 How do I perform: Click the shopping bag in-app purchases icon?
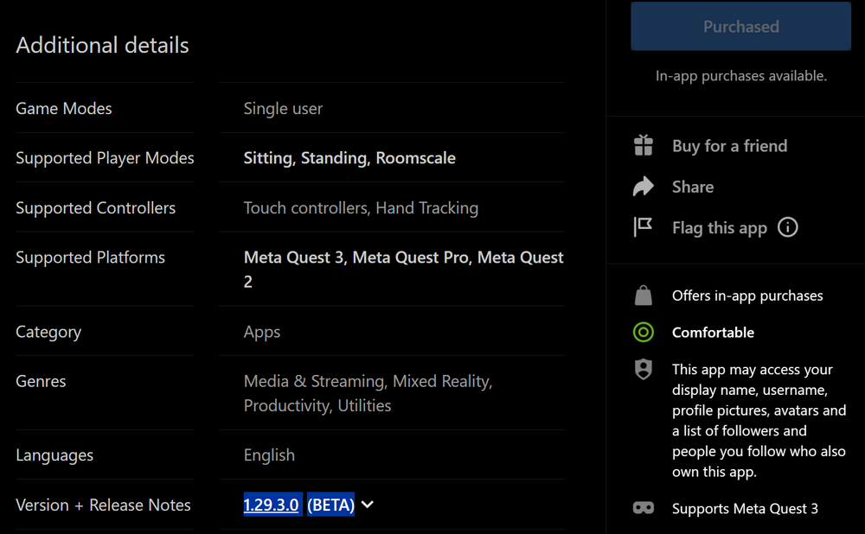click(644, 296)
